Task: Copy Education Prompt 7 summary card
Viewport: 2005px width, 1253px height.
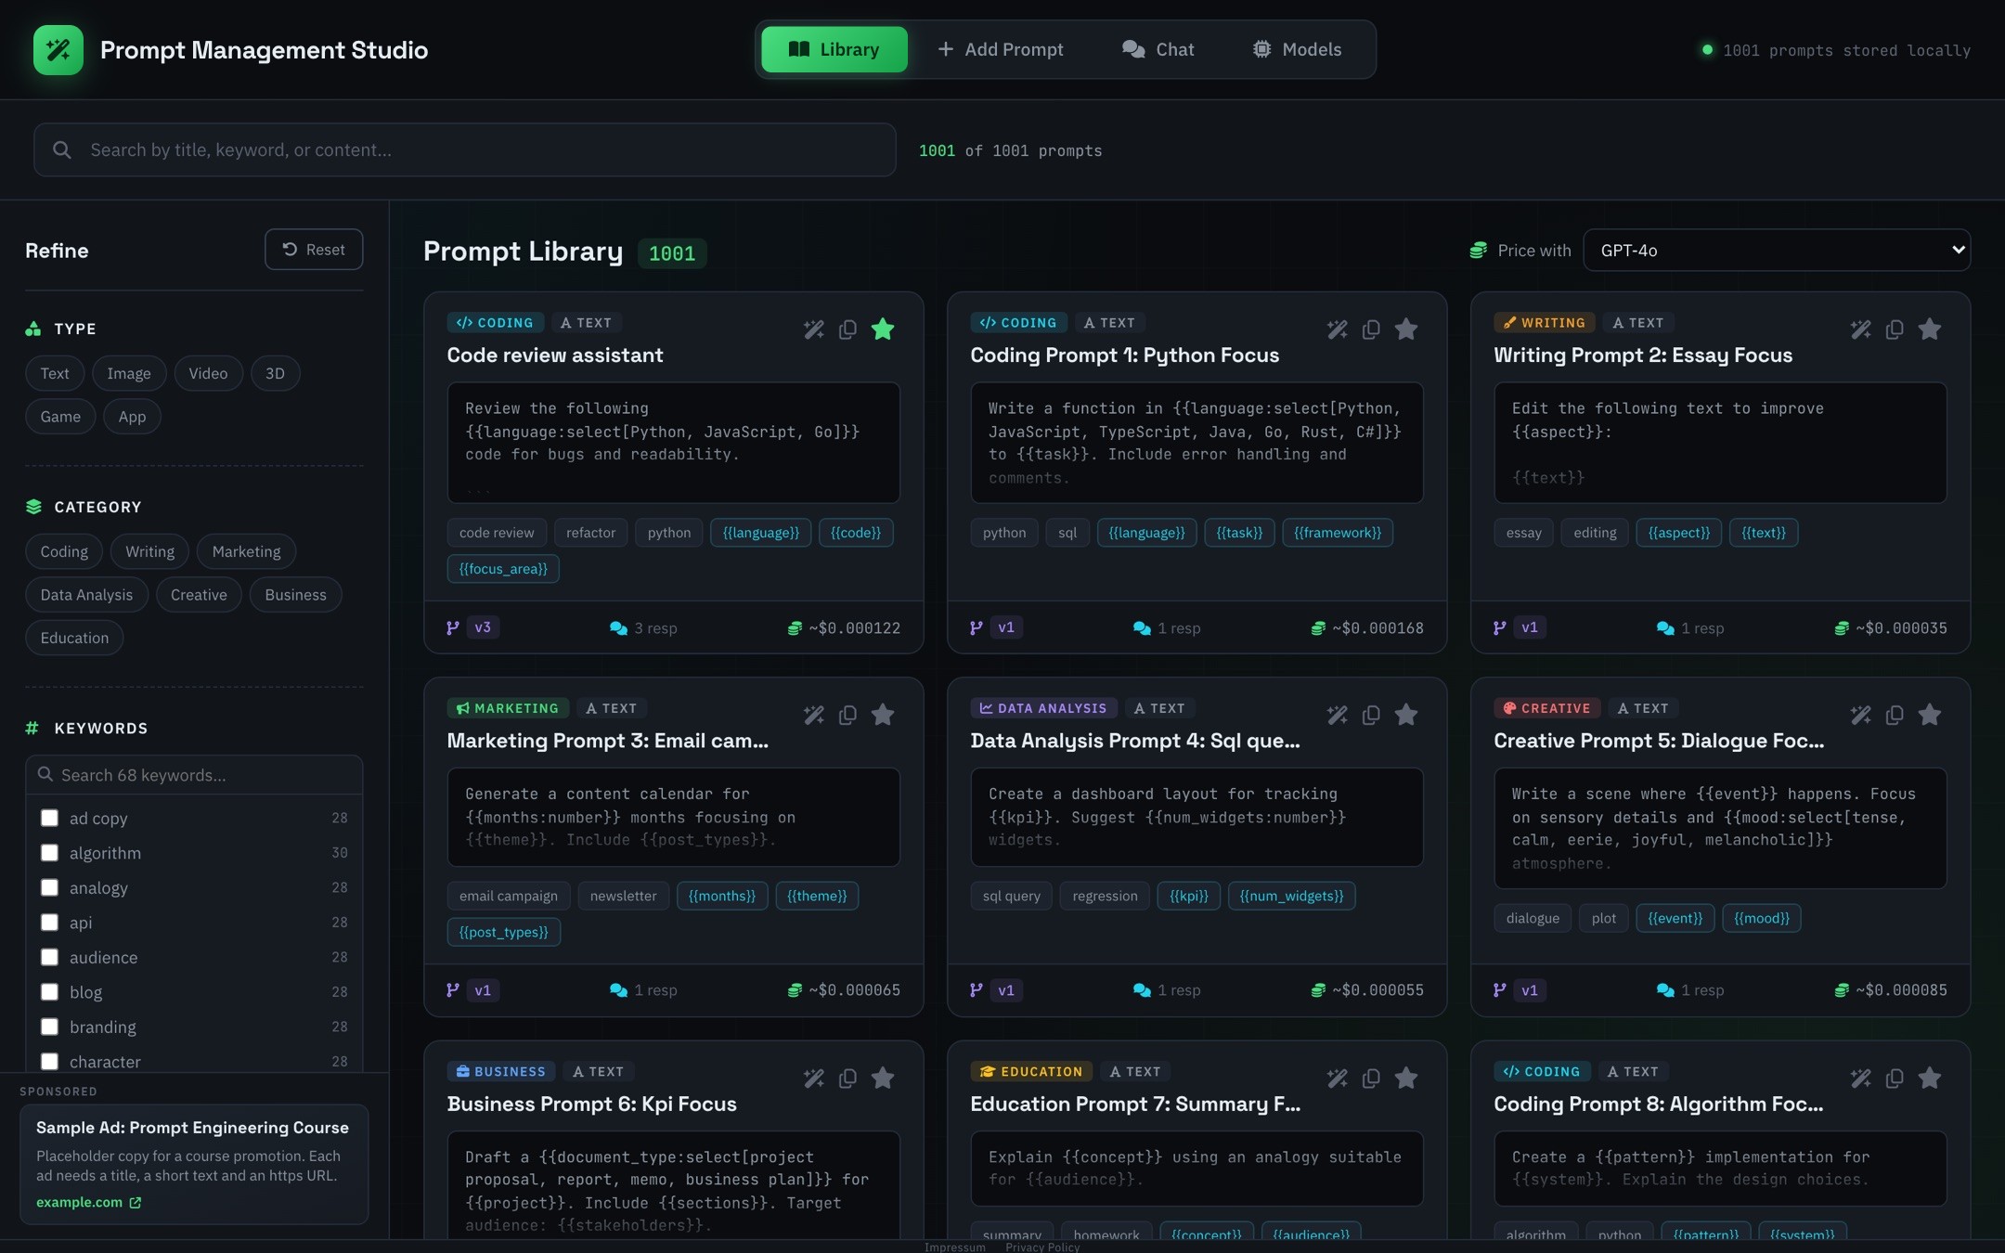Action: 1371,1078
